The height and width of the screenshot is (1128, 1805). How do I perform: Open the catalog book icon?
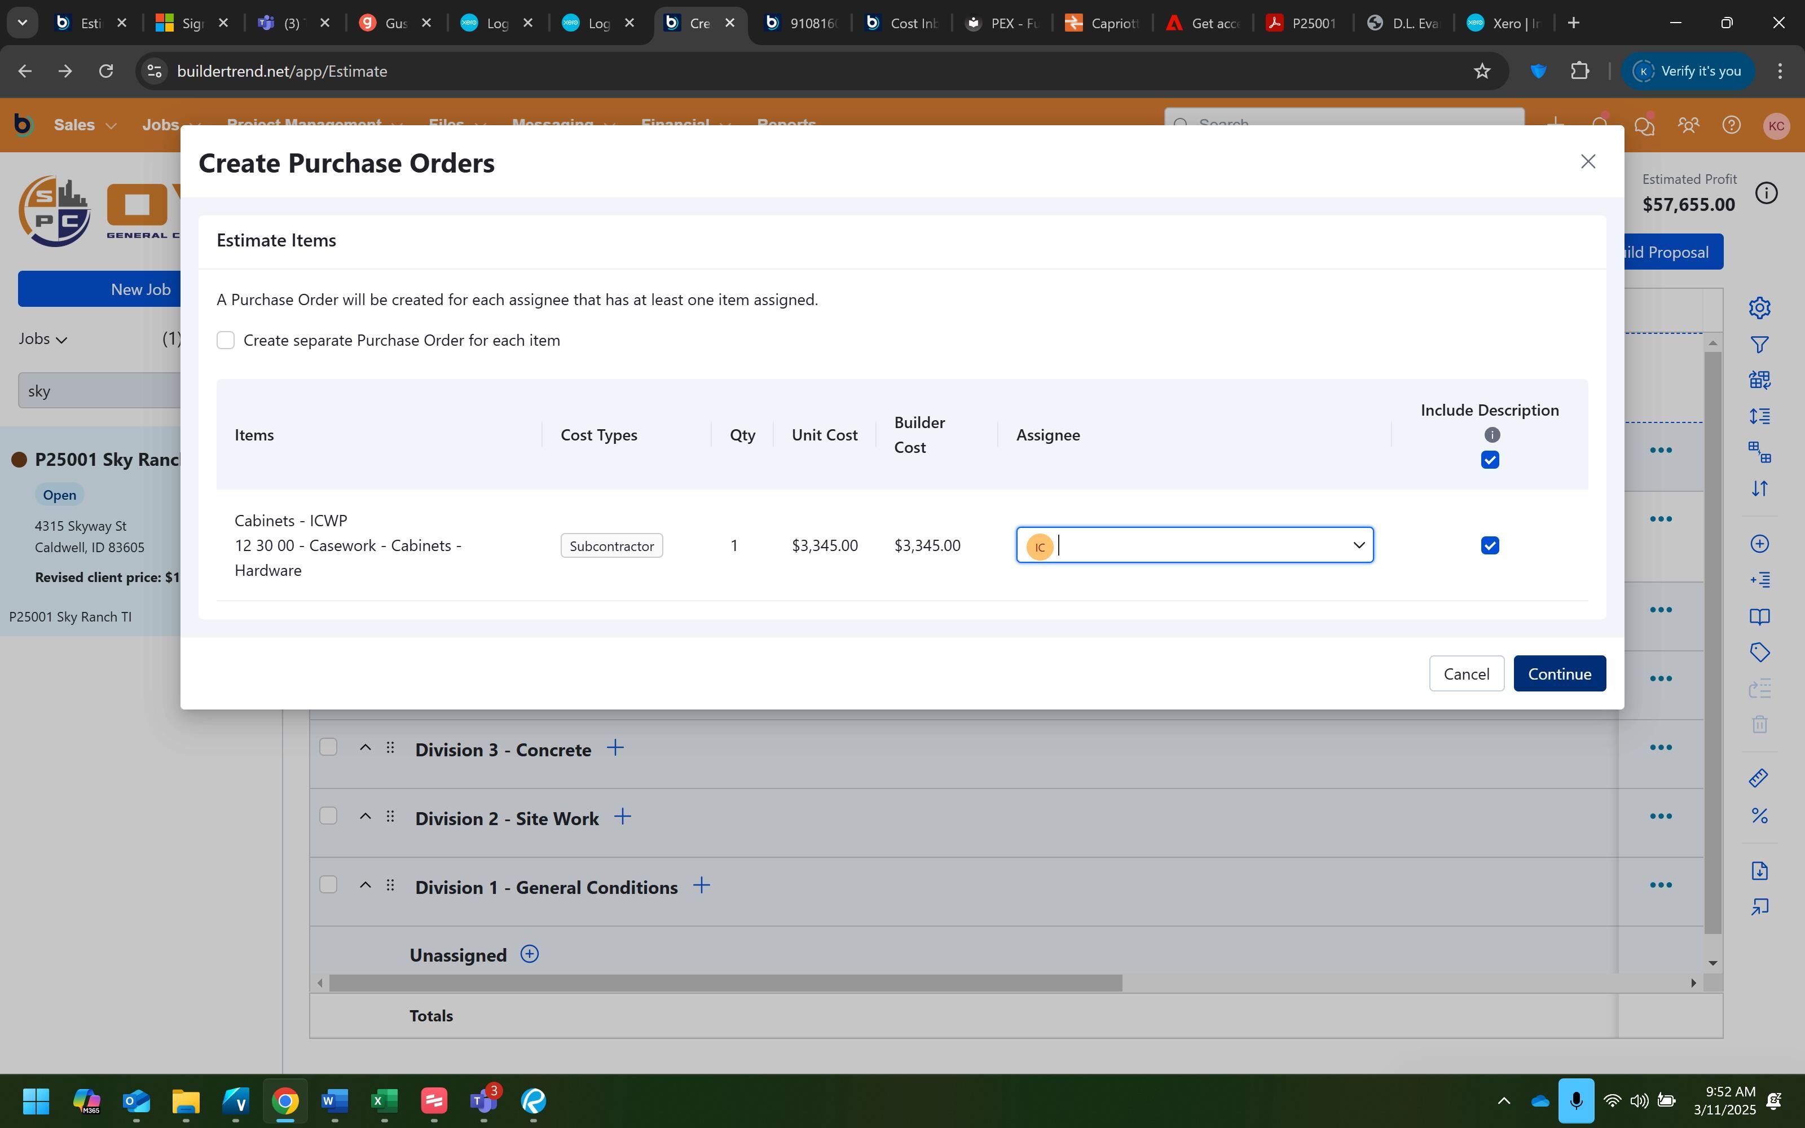[x=1759, y=617]
